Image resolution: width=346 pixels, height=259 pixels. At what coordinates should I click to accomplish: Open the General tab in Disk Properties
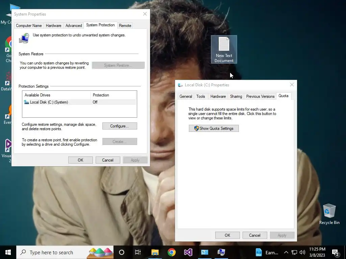pyautogui.click(x=186, y=96)
